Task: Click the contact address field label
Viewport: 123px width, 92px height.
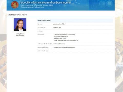Action: 41,34
